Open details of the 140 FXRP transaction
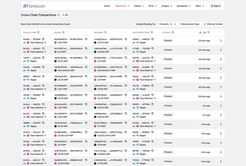 pos(221,41)
